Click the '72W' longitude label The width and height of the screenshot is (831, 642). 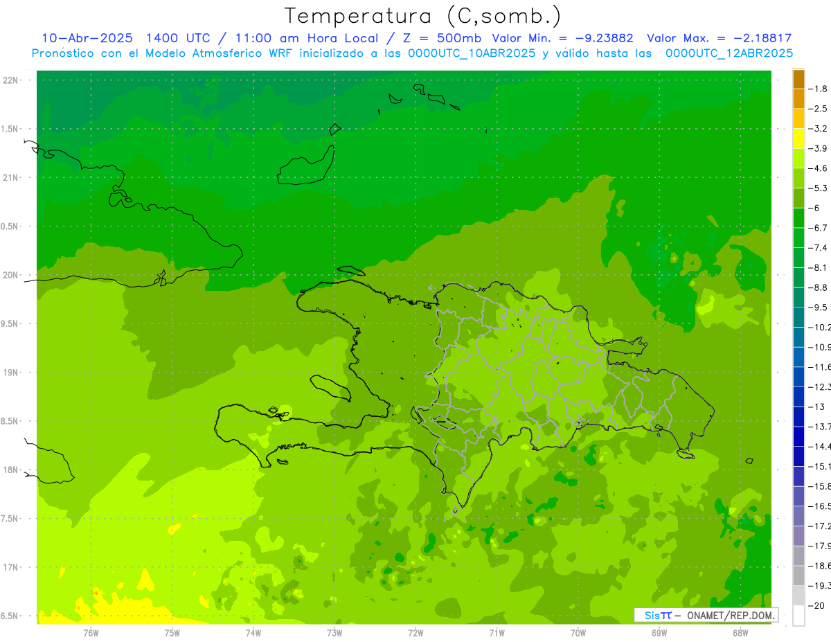(x=415, y=633)
